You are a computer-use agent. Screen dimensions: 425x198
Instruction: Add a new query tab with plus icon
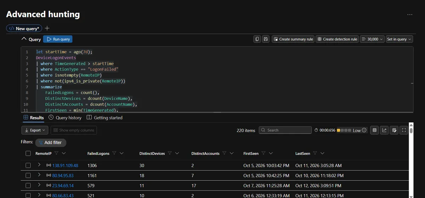click(x=47, y=28)
